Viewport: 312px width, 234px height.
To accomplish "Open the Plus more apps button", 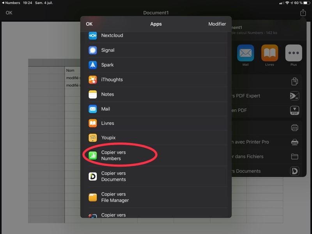I will pos(293,53).
